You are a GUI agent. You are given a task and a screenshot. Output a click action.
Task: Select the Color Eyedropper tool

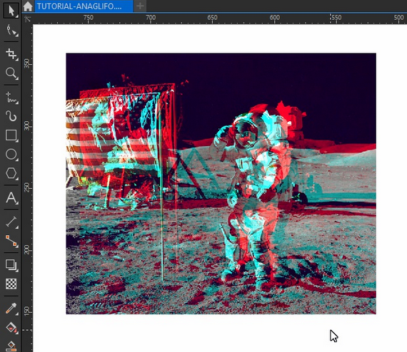click(x=11, y=309)
